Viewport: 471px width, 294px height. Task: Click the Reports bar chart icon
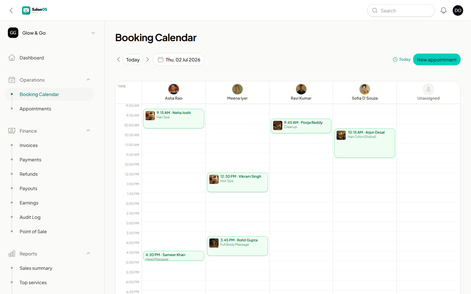(12, 254)
